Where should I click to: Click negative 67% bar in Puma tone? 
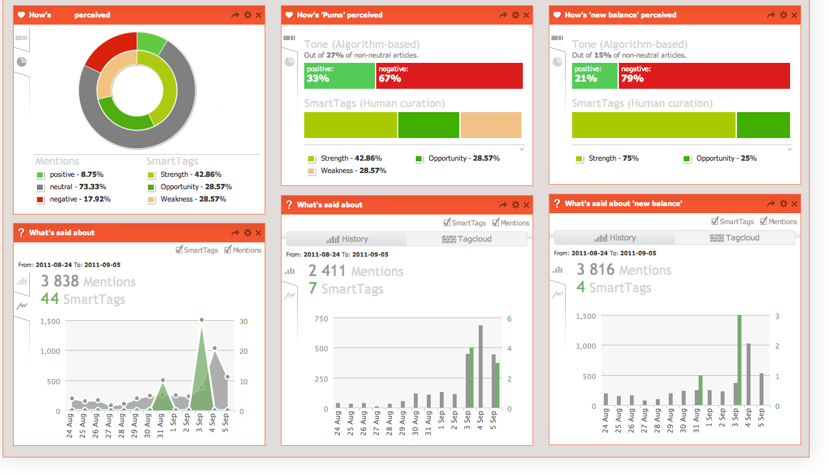[x=450, y=76]
